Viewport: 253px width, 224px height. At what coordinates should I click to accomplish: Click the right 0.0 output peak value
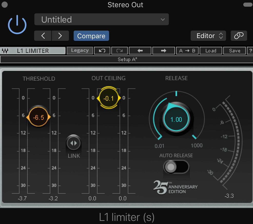click(x=123, y=198)
